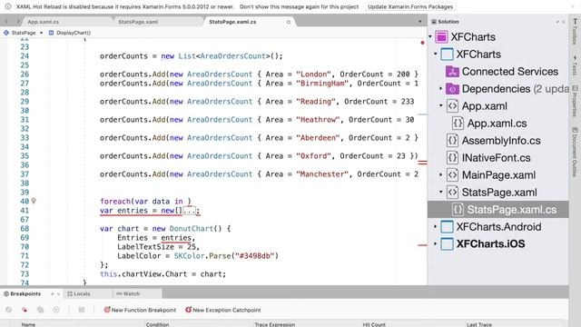Navigate back with the left arrow
The width and height of the screenshot is (581, 327).
coord(6,22)
